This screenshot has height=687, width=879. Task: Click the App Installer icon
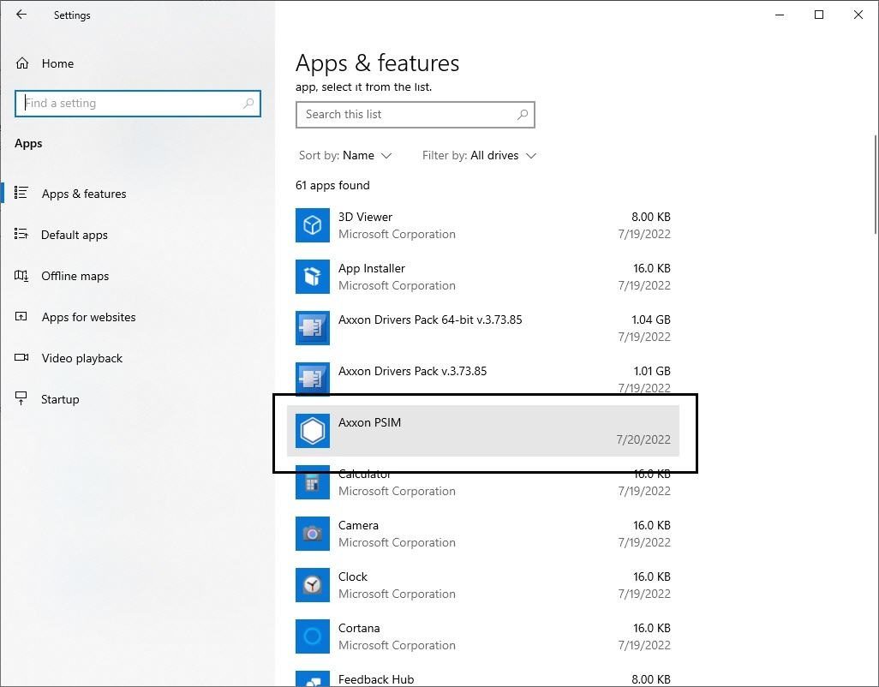pyautogui.click(x=313, y=277)
